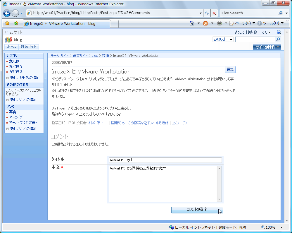Screen dimensions: 292x233
Task: Click the コメントの送信 submit button
Action: [197, 210]
